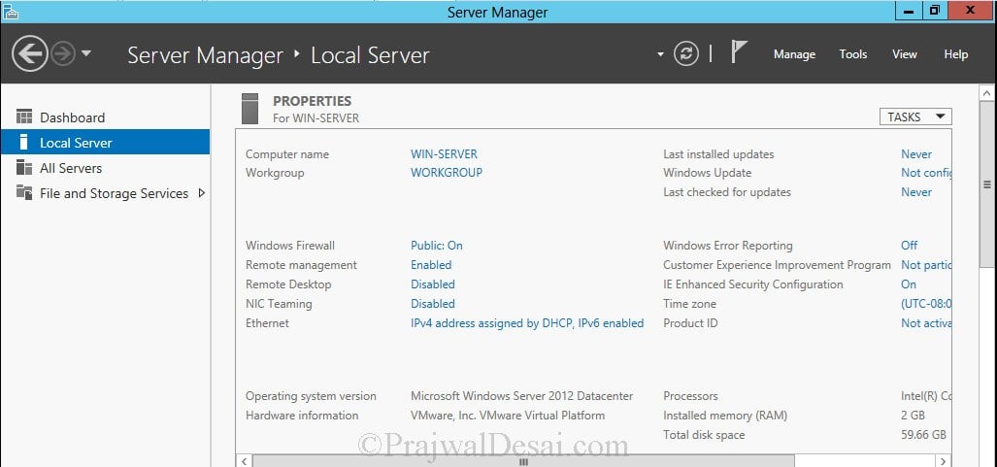
Task: Click the Ethernet IPv4 DHCP link
Action: [527, 323]
